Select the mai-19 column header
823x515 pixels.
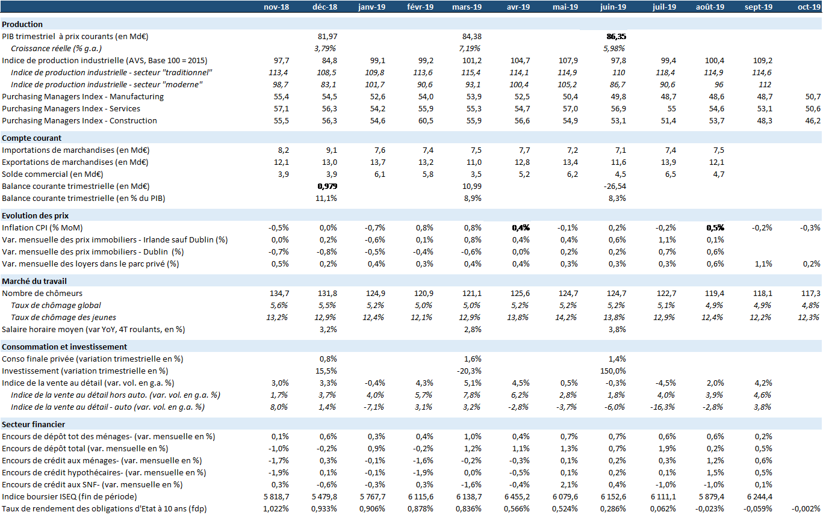[x=565, y=7]
